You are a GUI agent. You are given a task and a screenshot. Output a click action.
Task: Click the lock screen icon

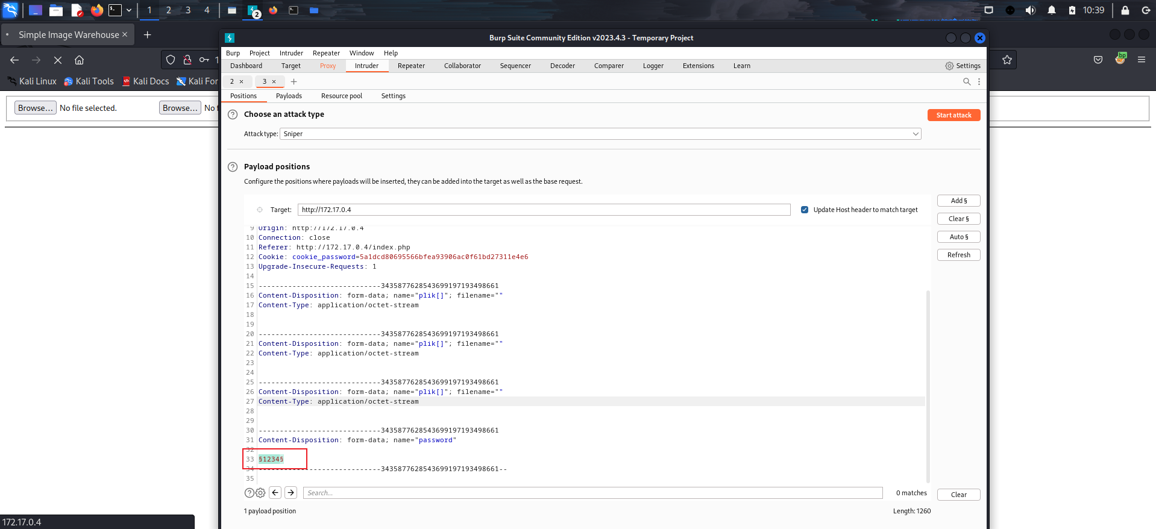click(1125, 10)
